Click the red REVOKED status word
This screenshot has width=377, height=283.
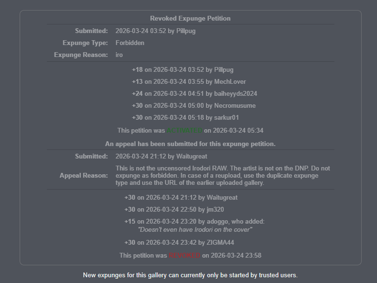184,256
